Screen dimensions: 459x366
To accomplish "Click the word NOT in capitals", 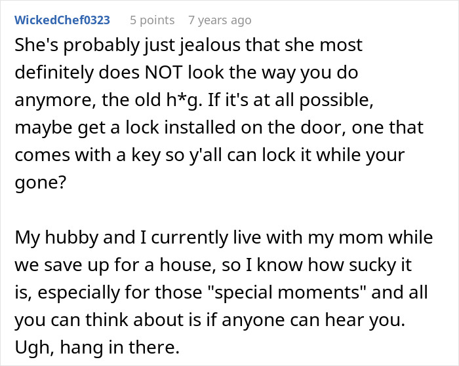I will pos(164,72).
